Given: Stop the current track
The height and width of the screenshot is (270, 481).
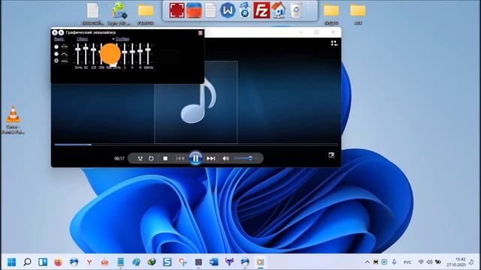Looking at the screenshot, I should [165, 158].
